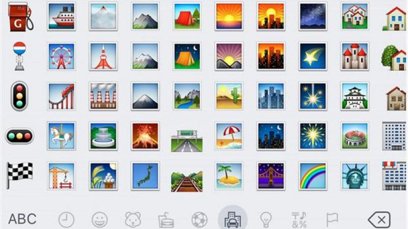
Task: Pick the moon viewing ceremony emoji
Action: click(x=104, y=176)
